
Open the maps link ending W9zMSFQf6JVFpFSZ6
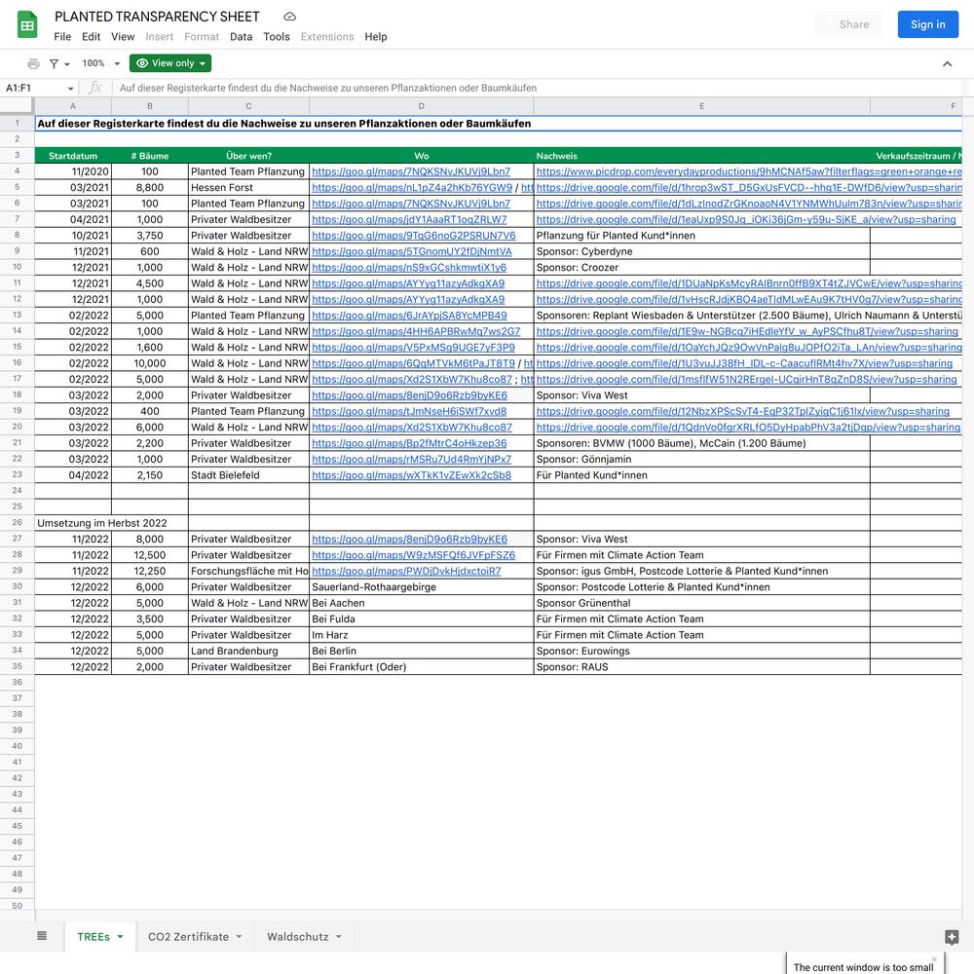[x=413, y=555]
